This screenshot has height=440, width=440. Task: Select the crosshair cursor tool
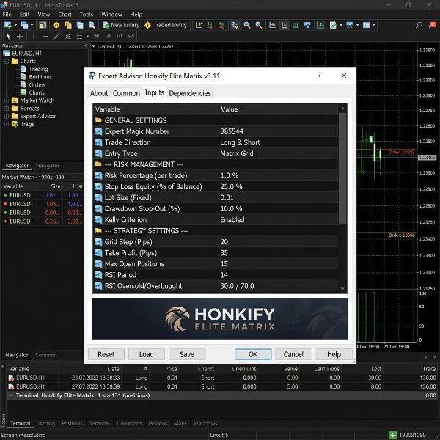[x=19, y=36]
